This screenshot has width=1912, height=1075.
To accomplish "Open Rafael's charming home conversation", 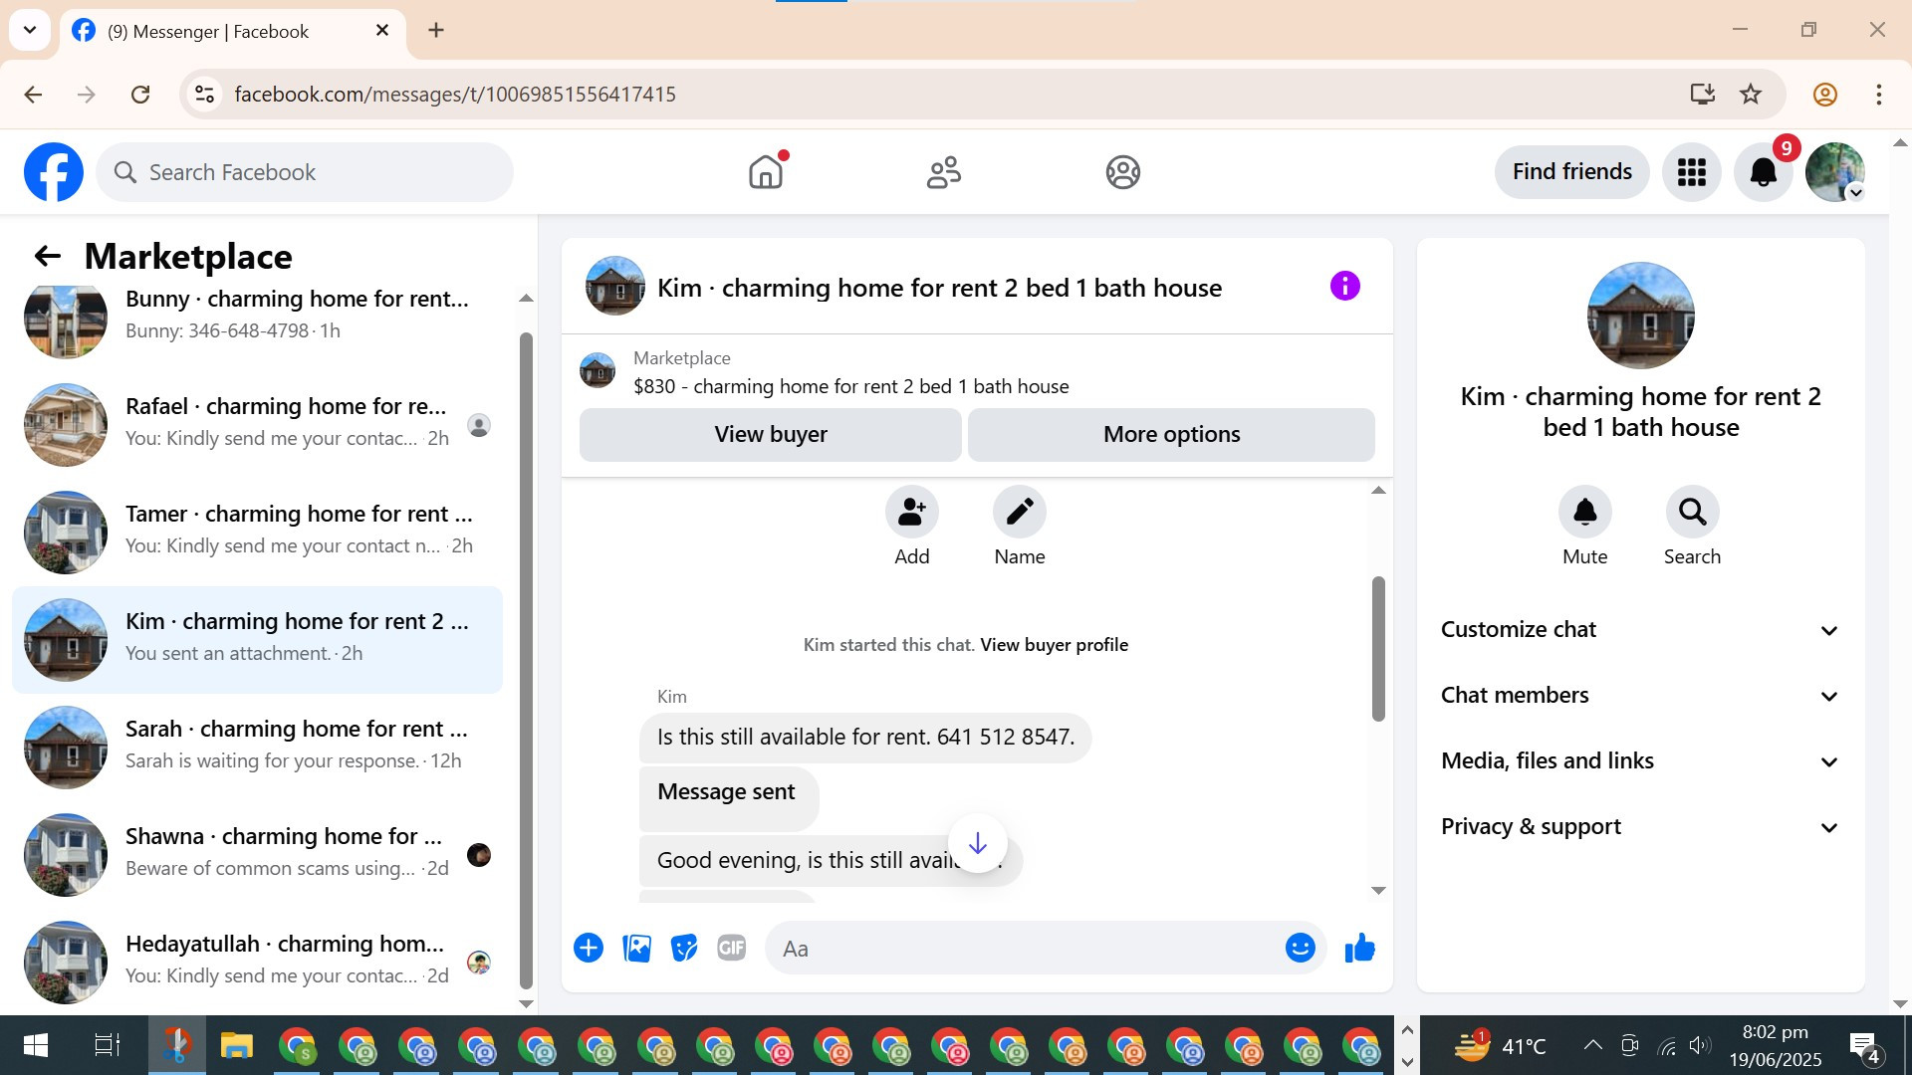I will coord(257,424).
